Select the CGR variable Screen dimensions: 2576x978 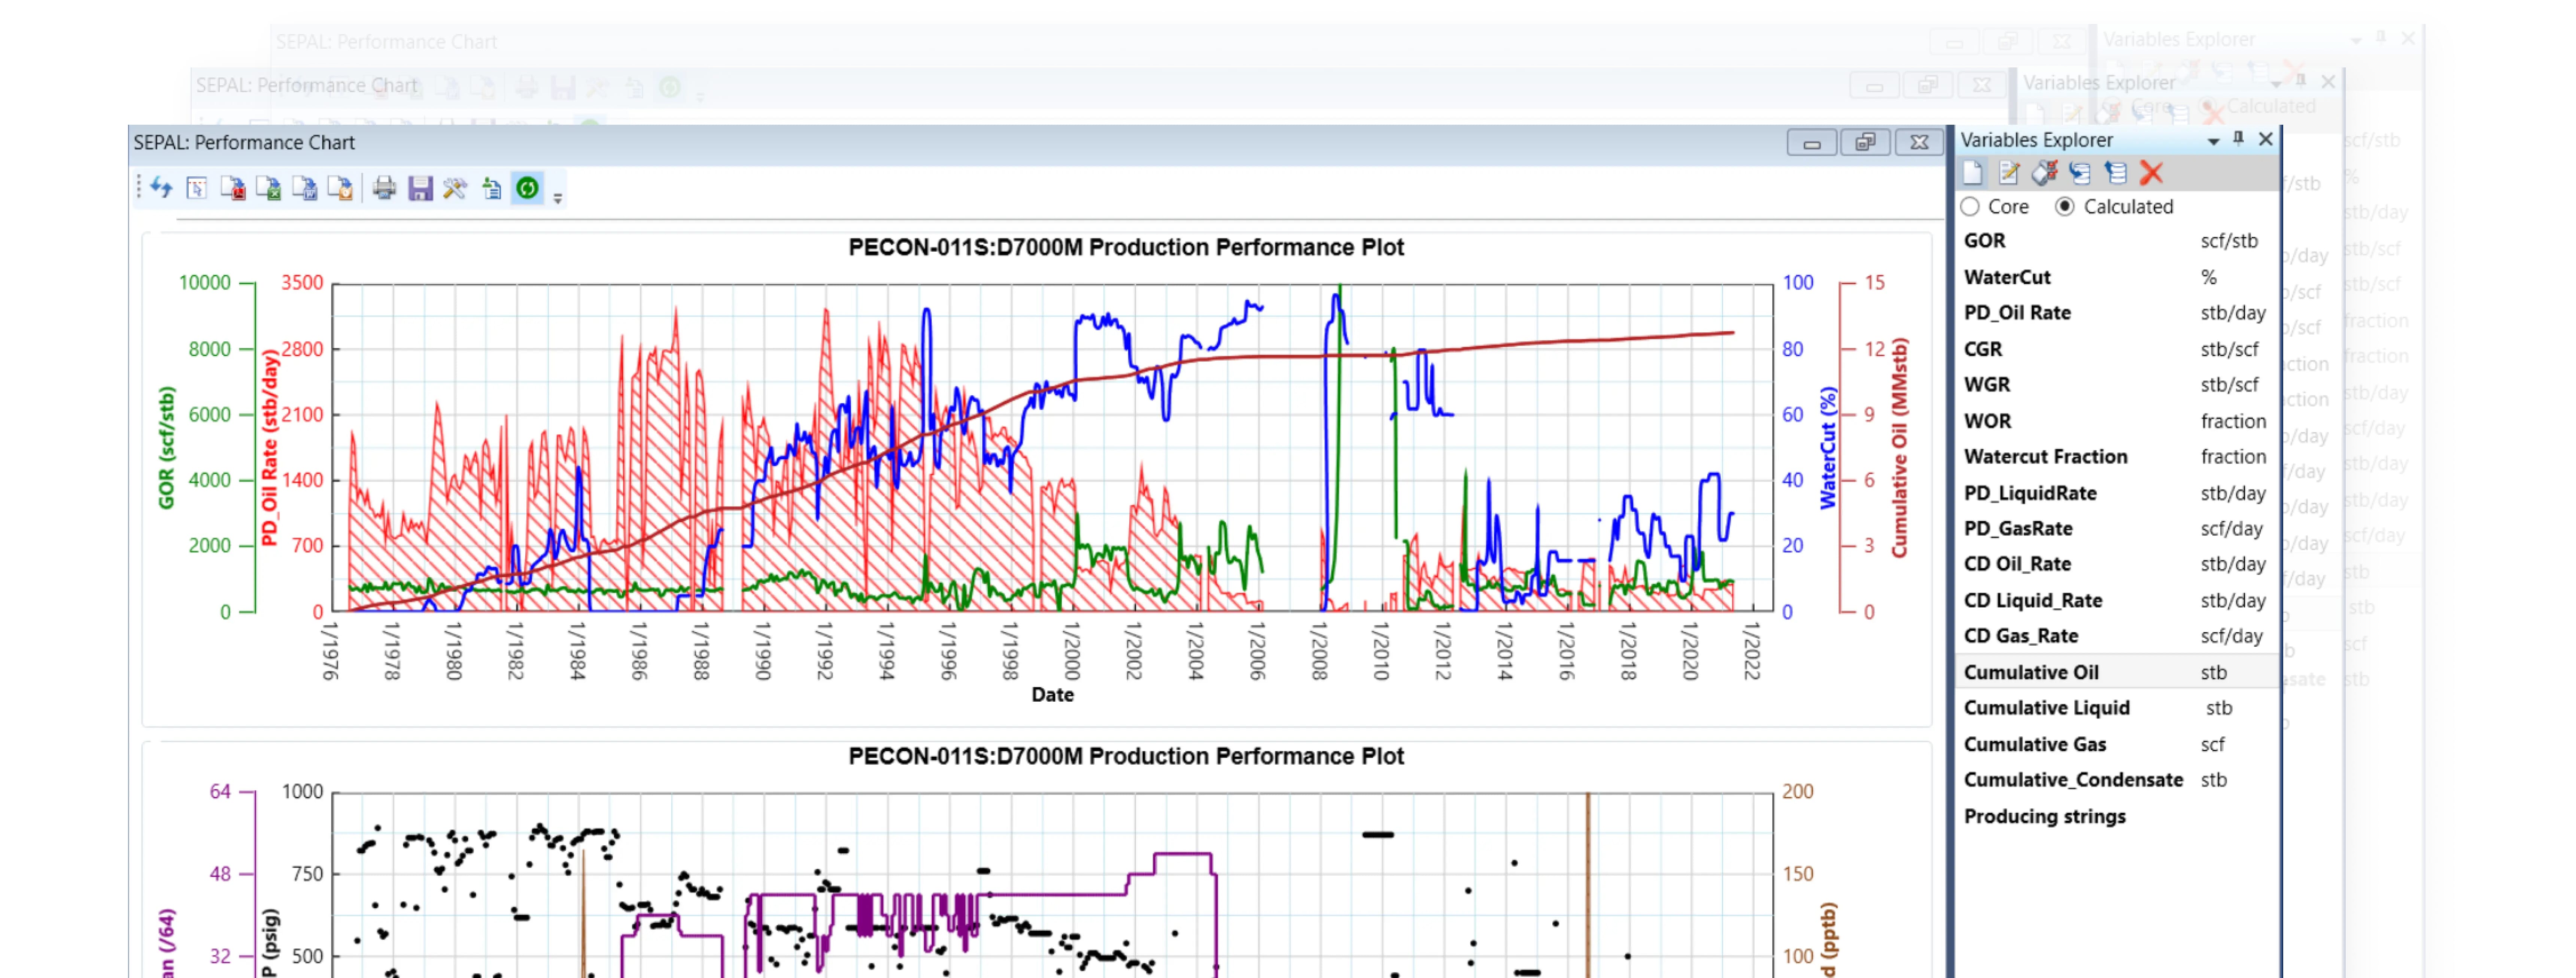(x=2117, y=349)
